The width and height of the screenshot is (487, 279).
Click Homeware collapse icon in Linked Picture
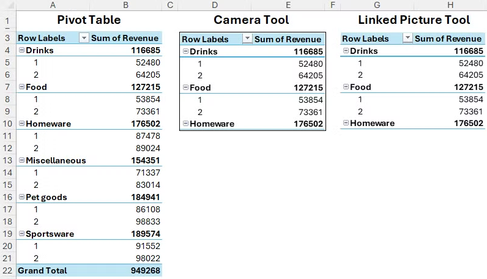point(346,123)
